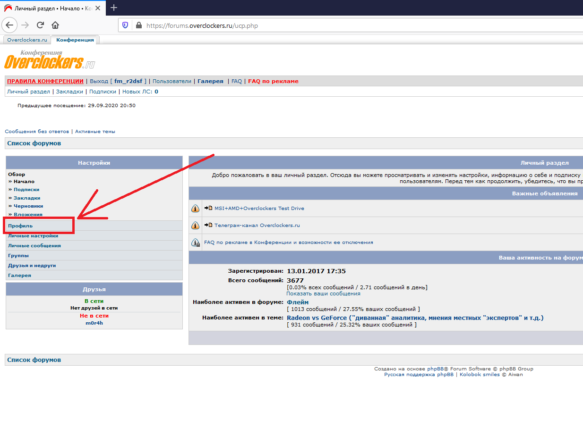Click the browser Back arrow button
The image size is (583, 436).
coord(10,25)
